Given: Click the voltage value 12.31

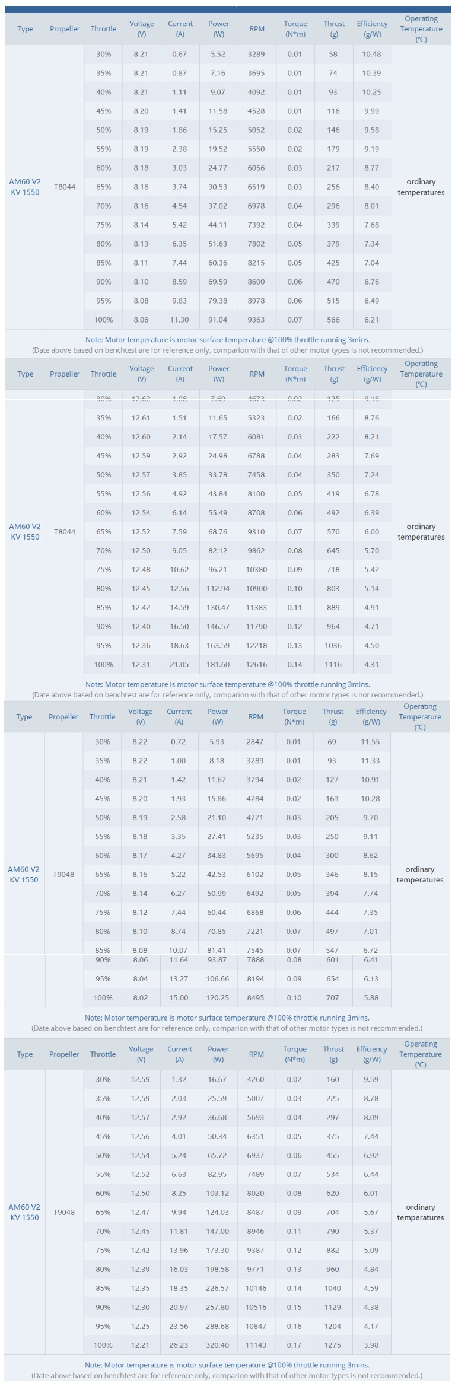Looking at the screenshot, I should coord(141,664).
